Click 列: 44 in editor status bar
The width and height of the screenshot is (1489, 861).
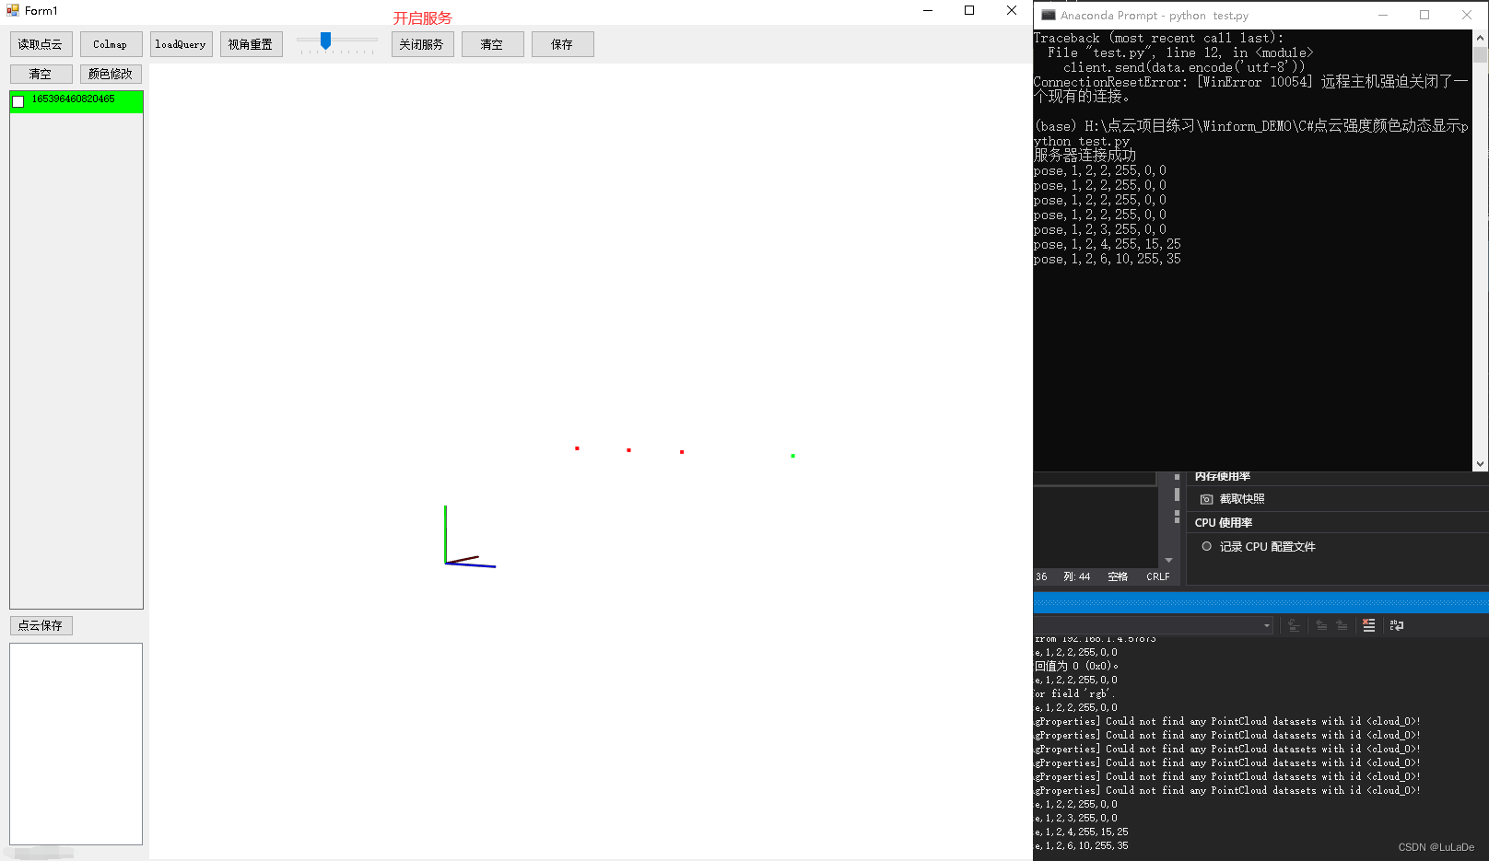click(x=1076, y=576)
